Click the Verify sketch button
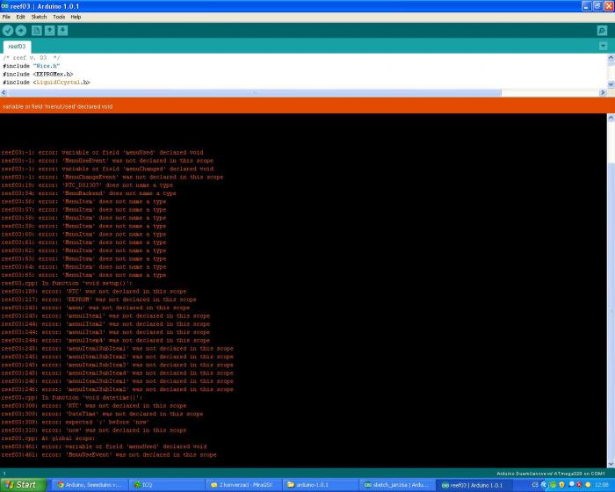 click(x=8, y=31)
